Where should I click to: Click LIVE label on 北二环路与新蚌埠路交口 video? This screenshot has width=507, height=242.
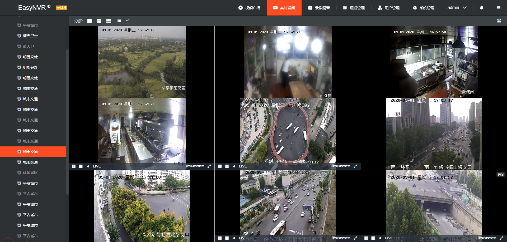coord(389,238)
